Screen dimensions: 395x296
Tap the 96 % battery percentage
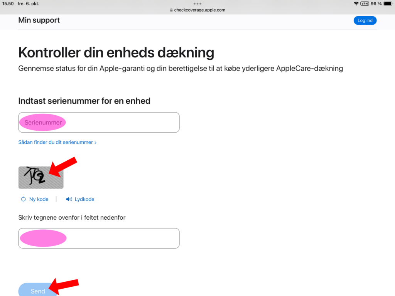(x=376, y=3)
